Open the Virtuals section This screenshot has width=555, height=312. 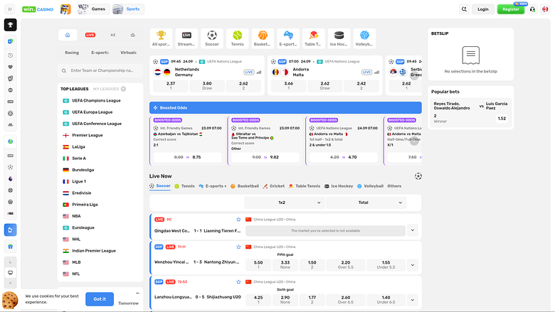129,53
